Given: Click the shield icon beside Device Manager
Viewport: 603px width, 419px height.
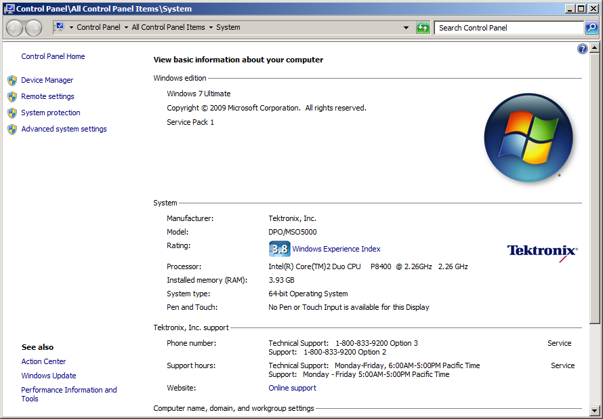Looking at the screenshot, I should [12, 81].
